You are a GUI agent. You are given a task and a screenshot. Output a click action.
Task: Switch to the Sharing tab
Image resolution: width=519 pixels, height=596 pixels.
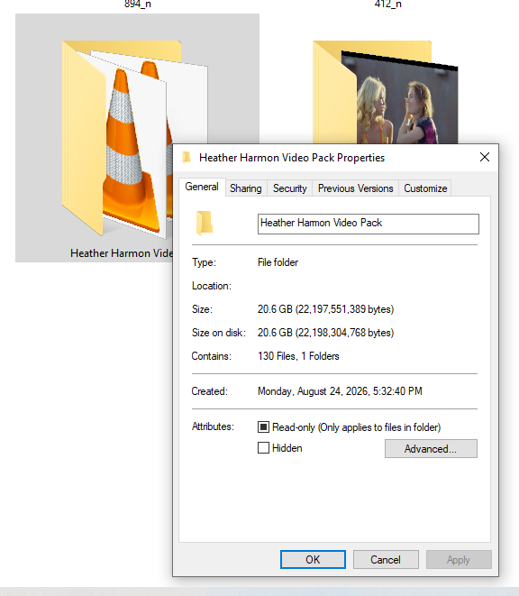[x=245, y=188]
